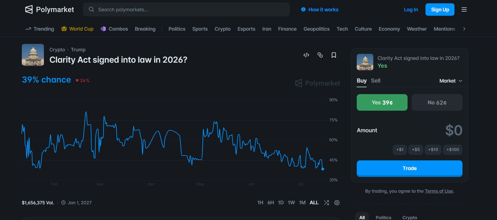Image resolution: width=497 pixels, height=220 pixels.
Task: Open the Esports category
Action: (x=246, y=29)
